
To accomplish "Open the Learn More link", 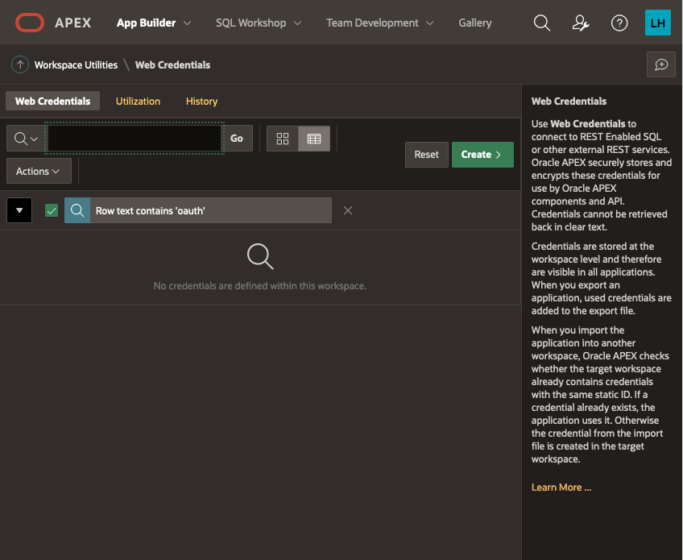I will click(x=561, y=487).
